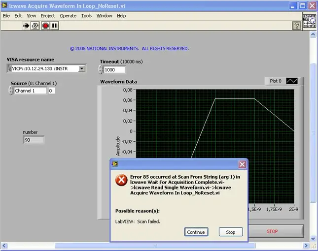
Task: Open the Window menu
Action: (x=104, y=16)
